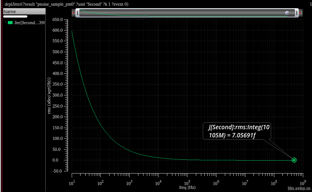Click the red left arrow of the zoom bar
This screenshot has width=312, height=192.
tap(73, 13)
